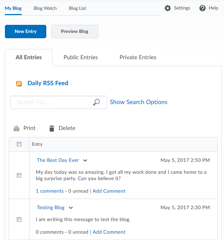The width and height of the screenshot is (224, 240).
Task: Go to the Blog Watch tab
Action: (45, 8)
